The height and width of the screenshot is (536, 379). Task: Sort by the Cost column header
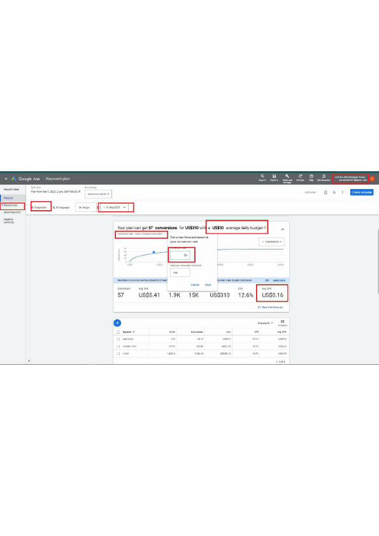(228, 332)
